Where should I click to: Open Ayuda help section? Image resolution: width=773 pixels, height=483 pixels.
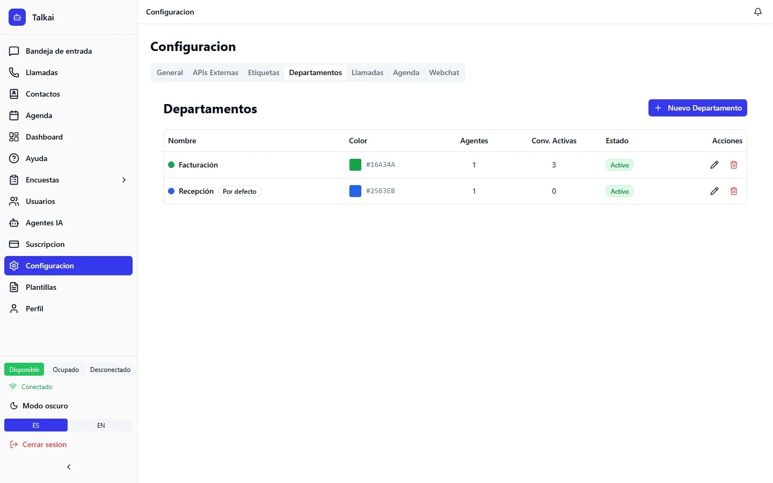pyautogui.click(x=68, y=158)
